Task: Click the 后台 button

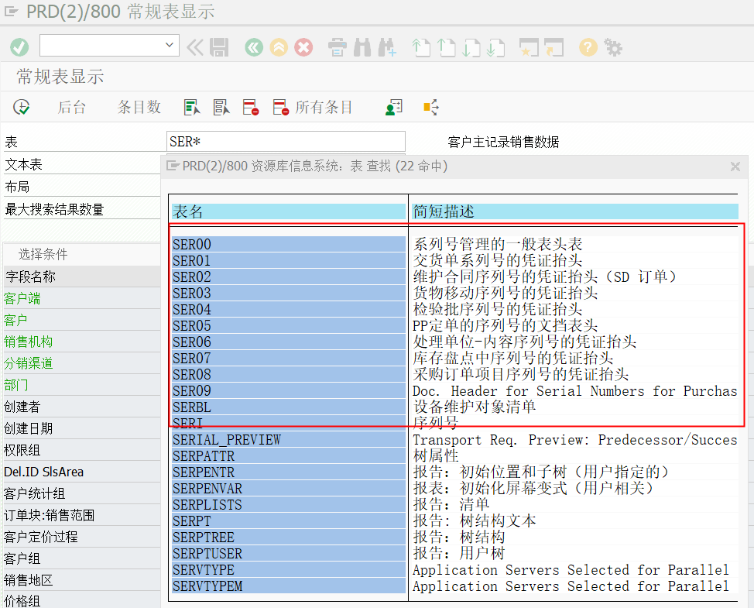Action: pyautogui.click(x=72, y=107)
